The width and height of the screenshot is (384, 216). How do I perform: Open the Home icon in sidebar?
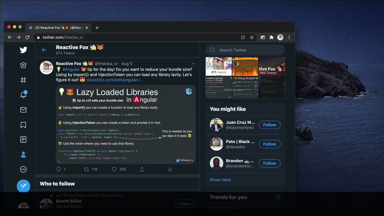click(23, 65)
